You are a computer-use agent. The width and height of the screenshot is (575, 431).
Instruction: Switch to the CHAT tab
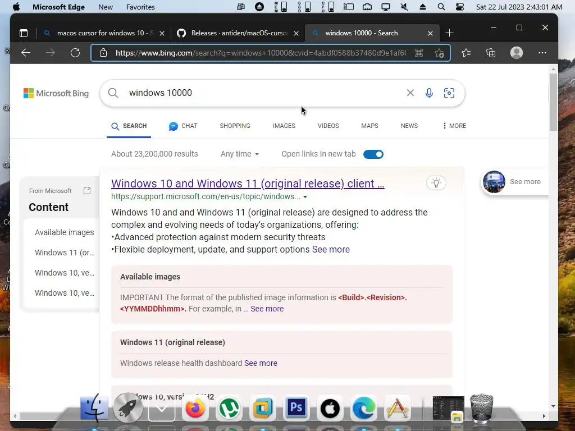click(x=183, y=126)
